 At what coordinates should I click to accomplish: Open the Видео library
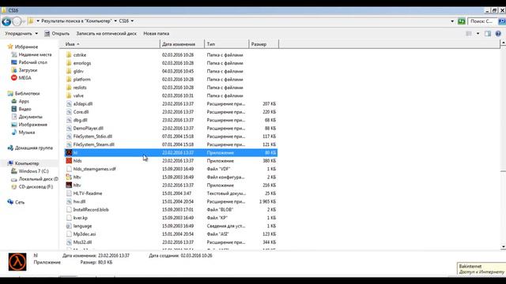[21, 109]
